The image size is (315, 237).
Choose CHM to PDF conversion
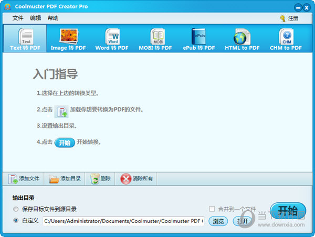(x=286, y=39)
